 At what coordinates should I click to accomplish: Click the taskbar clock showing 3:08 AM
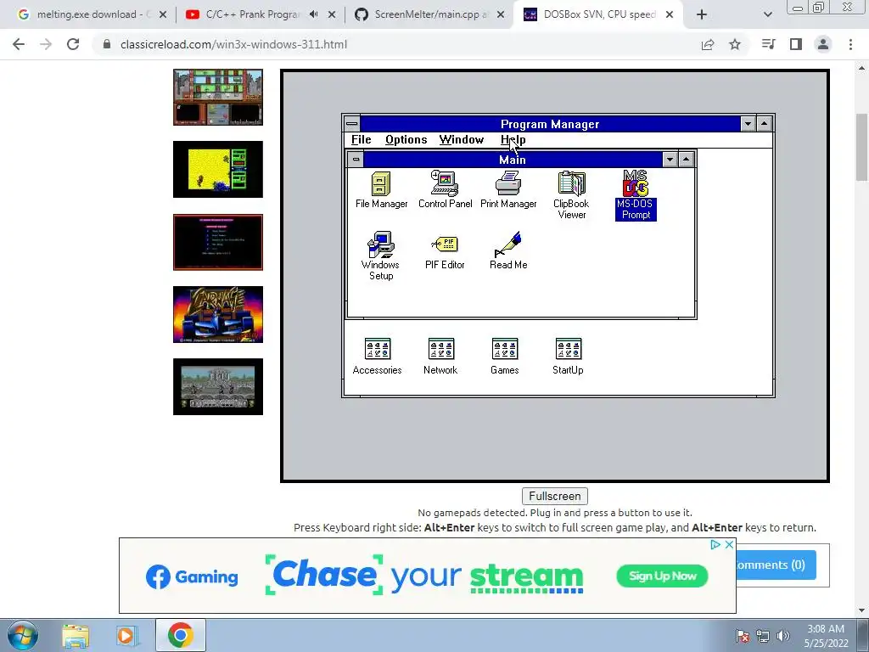click(826, 636)
